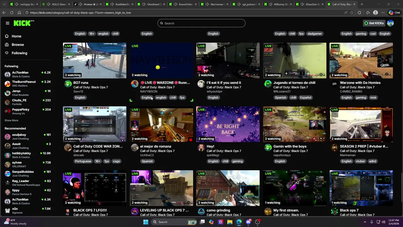Show hidden tray icons chevron
This screenshot has width=403, height=227.
[x=365, y=222]
